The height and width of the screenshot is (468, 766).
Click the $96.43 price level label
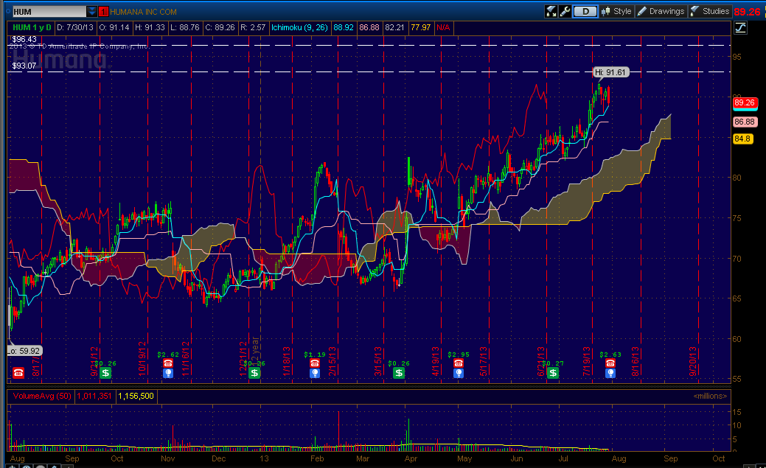pos(24,39)
